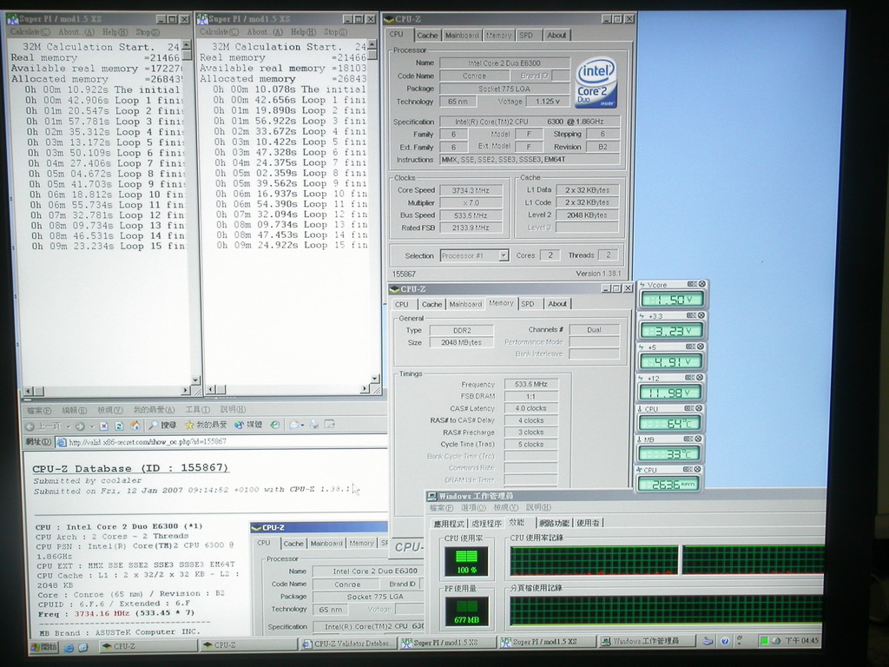
Task: Open the 搜尋 search pane in the browser
Action: [162, 425]
